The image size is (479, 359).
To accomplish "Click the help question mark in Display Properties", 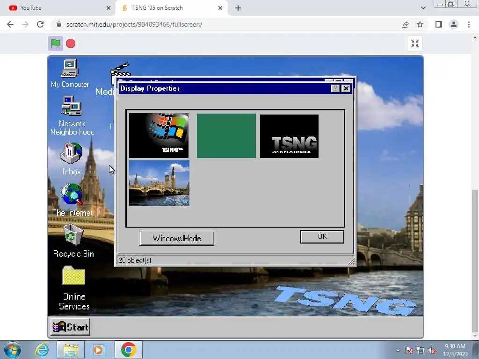I will (335, 88).
